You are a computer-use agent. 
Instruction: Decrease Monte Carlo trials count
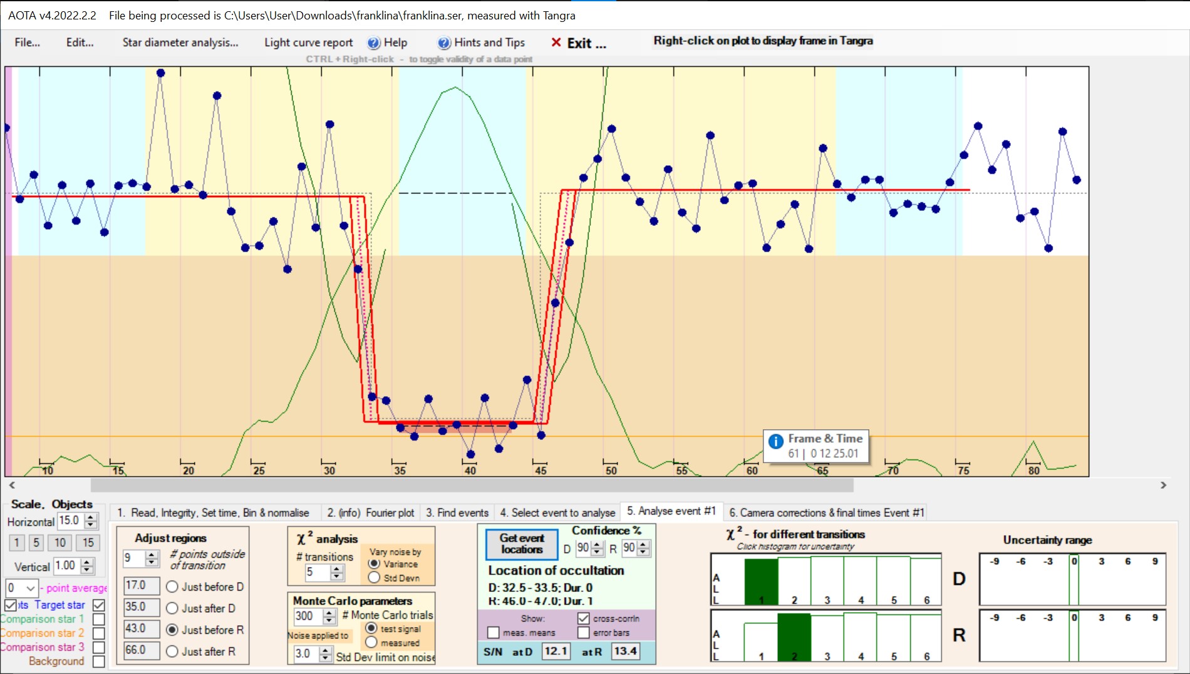click(x=330, y=620)
